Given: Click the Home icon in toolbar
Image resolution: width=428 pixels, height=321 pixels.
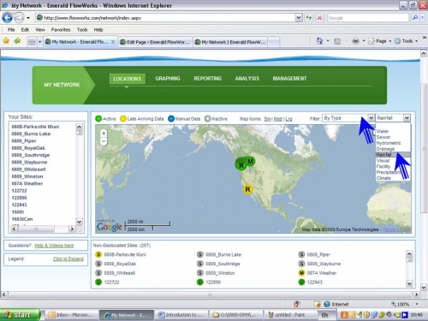Looking at the screenshot, I should click(x=319, y=41).
